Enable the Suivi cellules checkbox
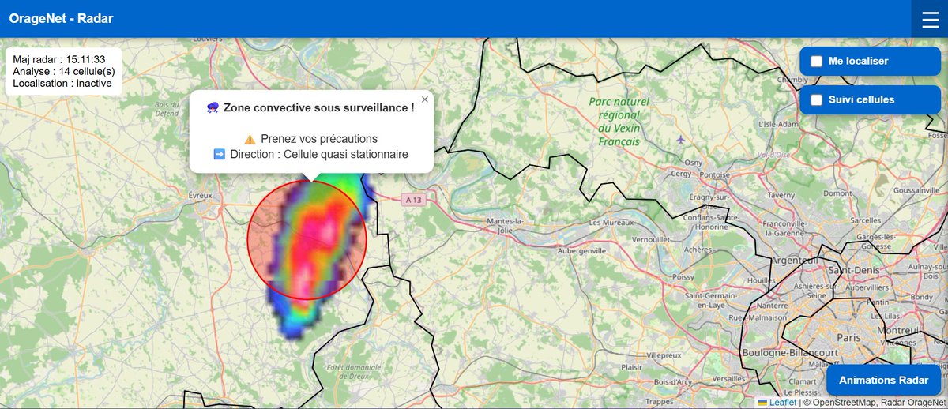Image resolution: width=948 pixels, height=409 pixels. coord(817,100)
